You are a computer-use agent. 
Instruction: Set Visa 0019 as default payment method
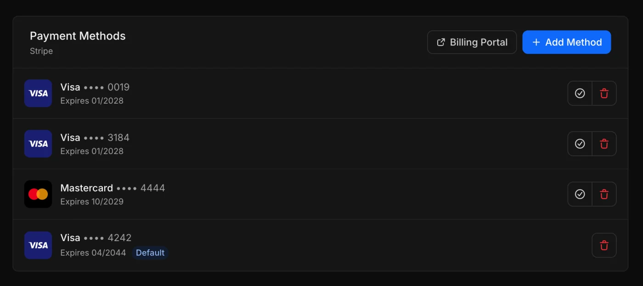pos(580,93)
